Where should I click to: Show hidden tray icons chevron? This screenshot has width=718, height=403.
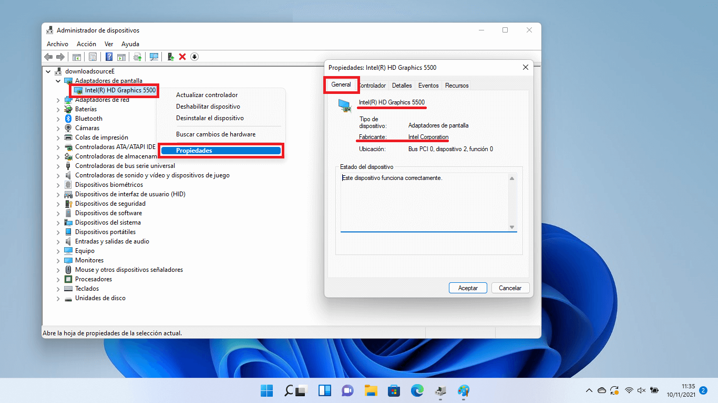(589, 390)
